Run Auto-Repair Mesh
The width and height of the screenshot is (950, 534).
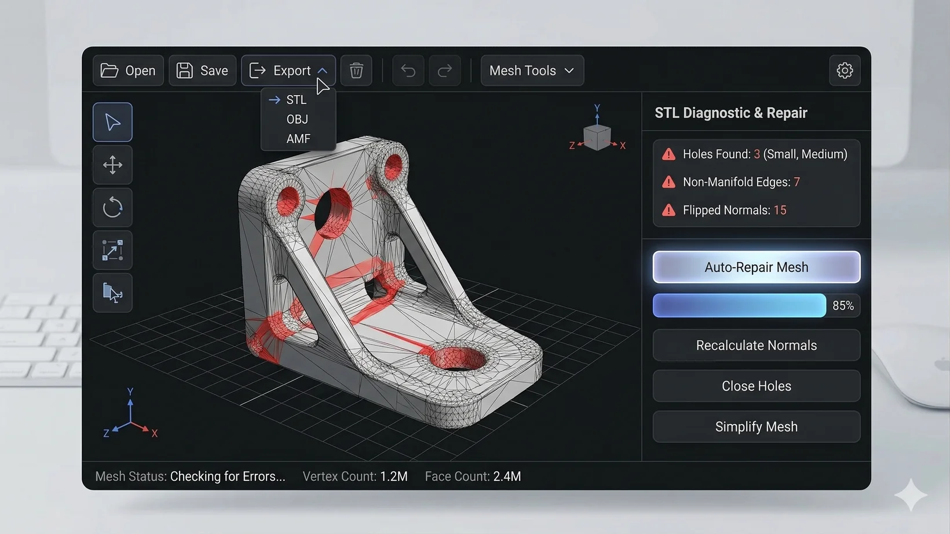756,267
